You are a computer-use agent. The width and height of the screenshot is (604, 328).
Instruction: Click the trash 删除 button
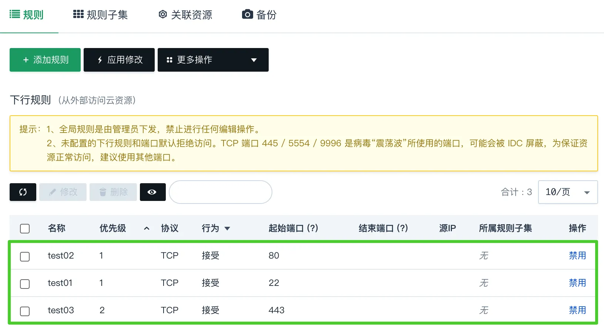click(113, 192)
